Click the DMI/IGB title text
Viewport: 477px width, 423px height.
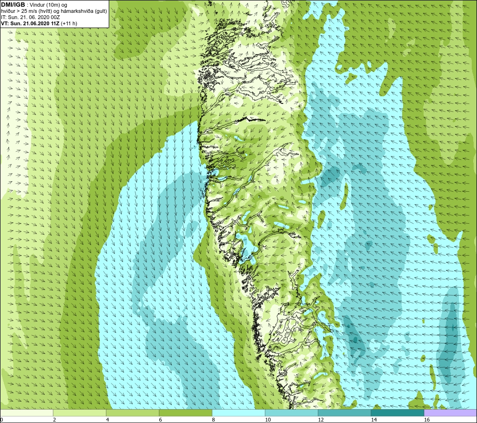(x=13, y=5)
